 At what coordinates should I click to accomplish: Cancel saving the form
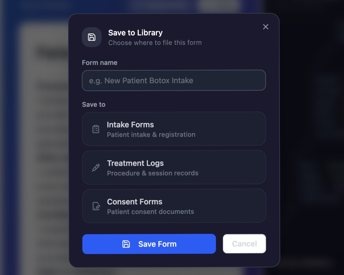pyautogui.click(x=244, y=244)
